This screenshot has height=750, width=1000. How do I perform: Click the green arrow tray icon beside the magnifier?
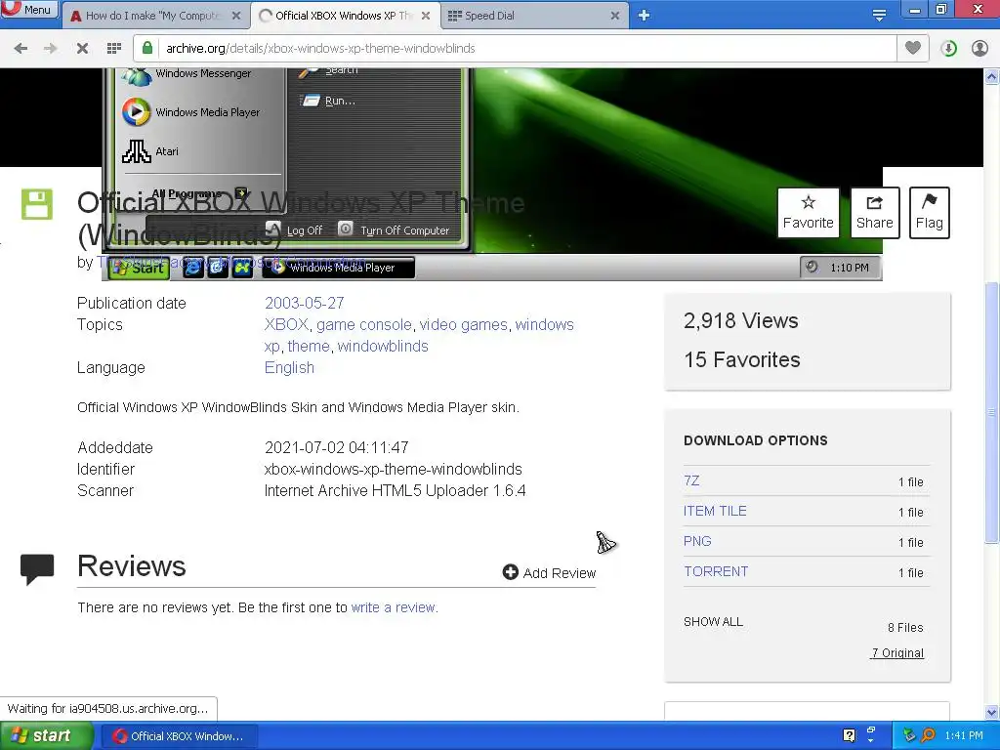point(909,735)
